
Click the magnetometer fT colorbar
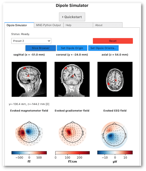(x=29, y=153)
